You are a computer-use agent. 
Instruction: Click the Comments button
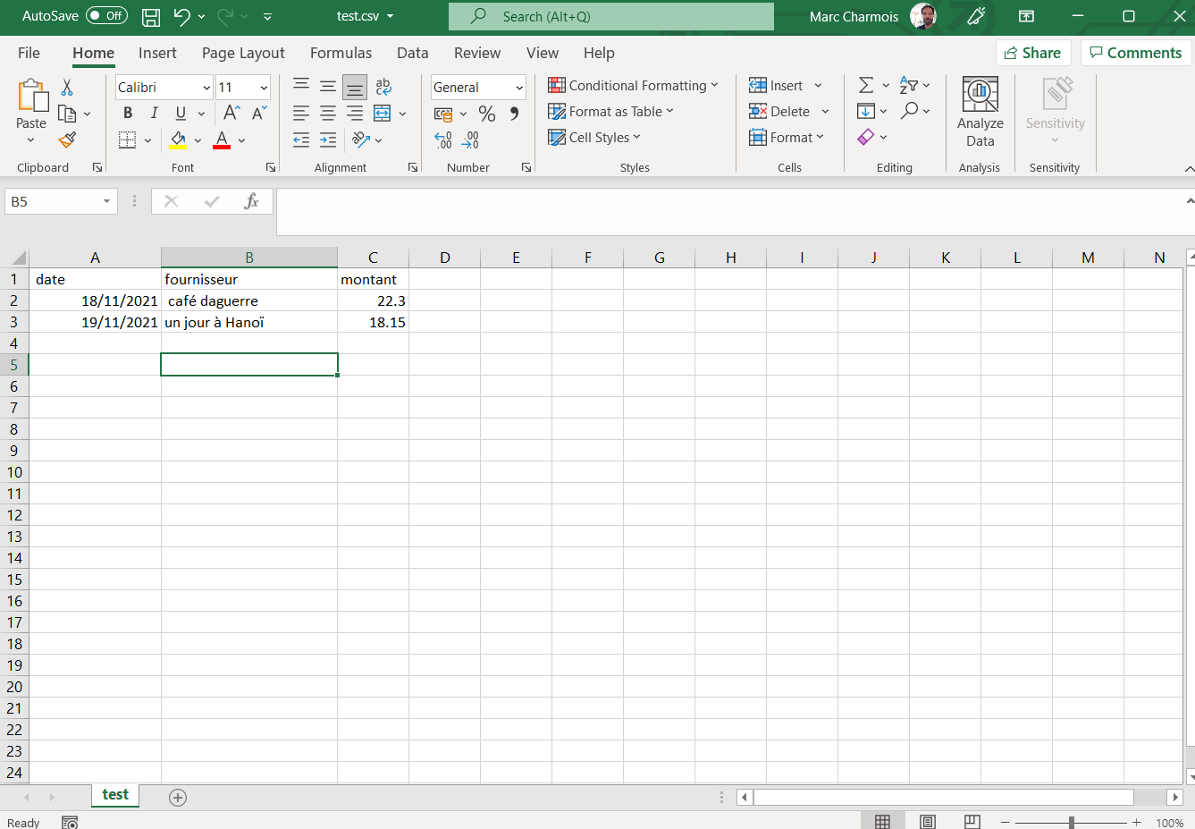(x=1136, y=53)
